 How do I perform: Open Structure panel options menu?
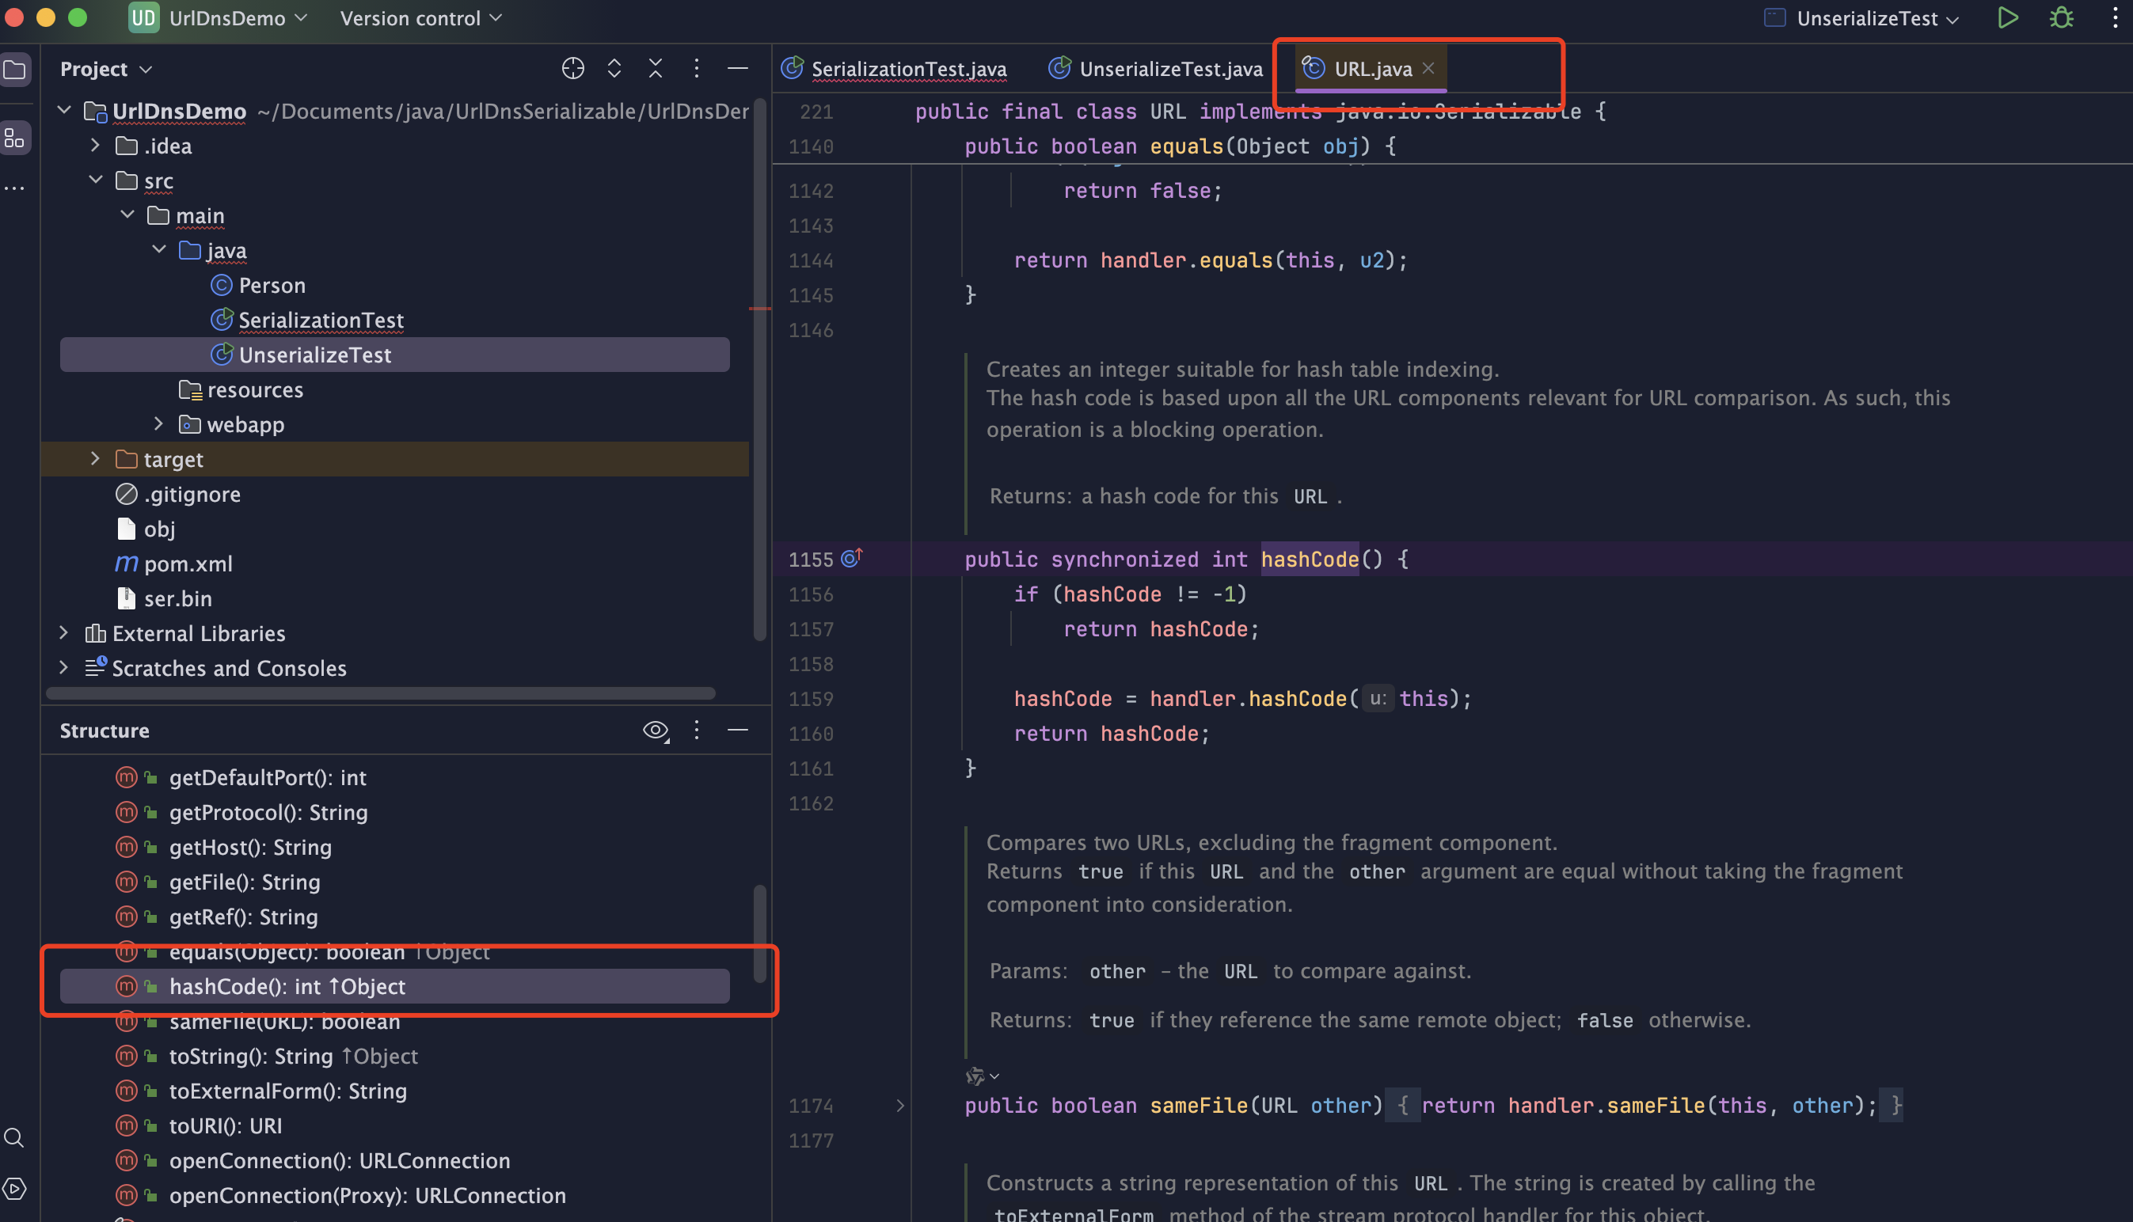point(697,731)
